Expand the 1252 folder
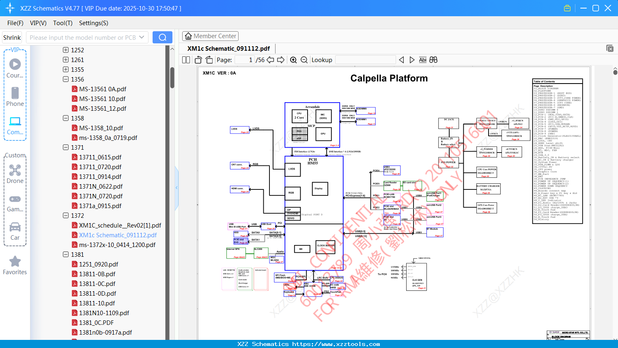 (x=66, y=50)
